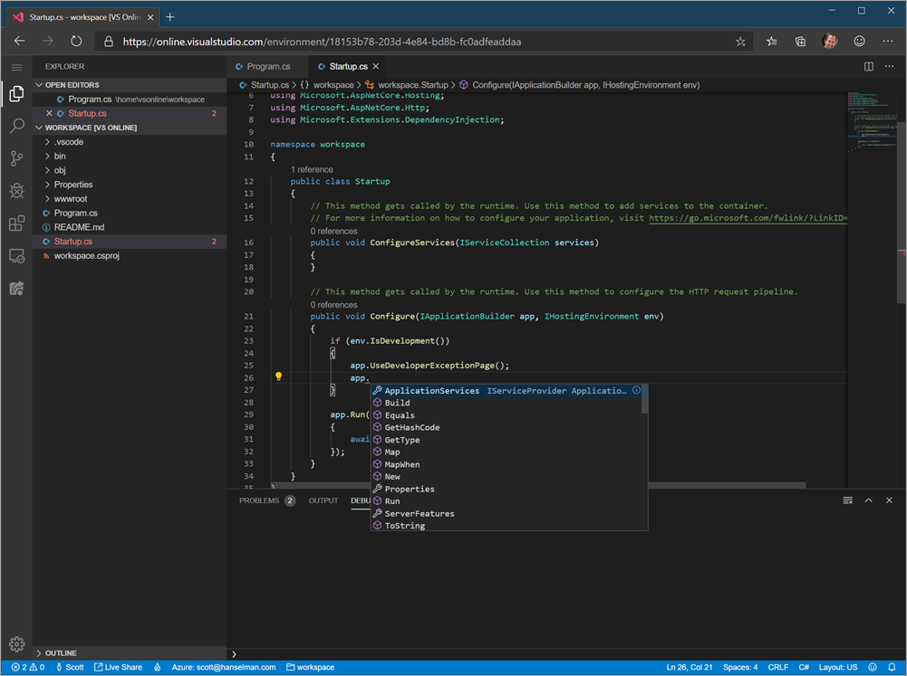Open the Live Share activity bar icon

[x=17, y=289]
